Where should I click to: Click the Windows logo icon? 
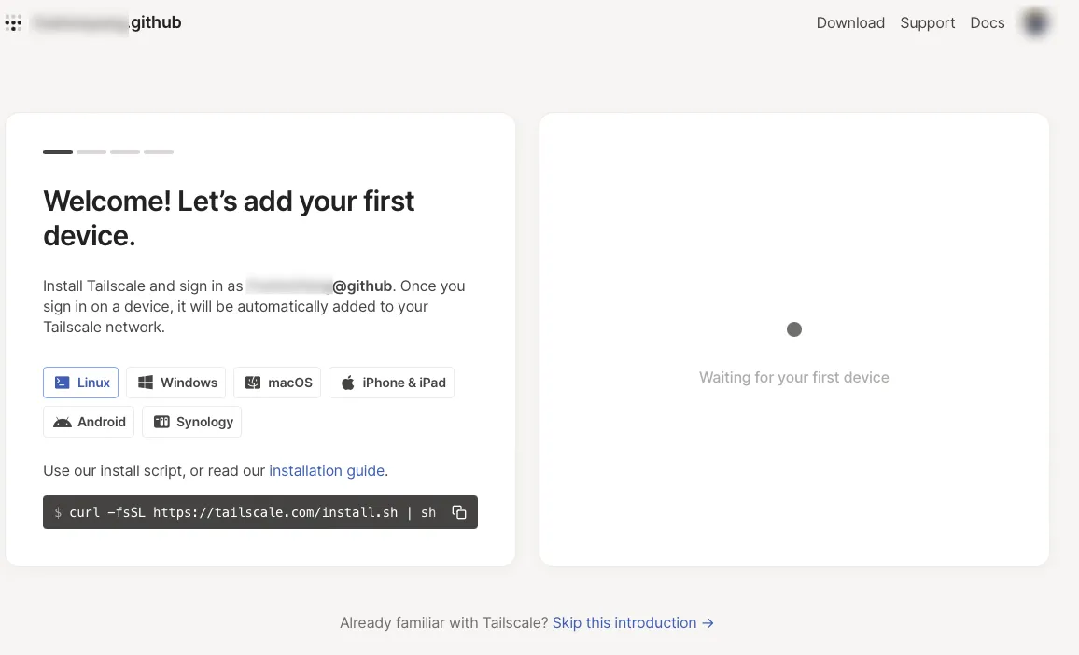click(x=146, y=383)
